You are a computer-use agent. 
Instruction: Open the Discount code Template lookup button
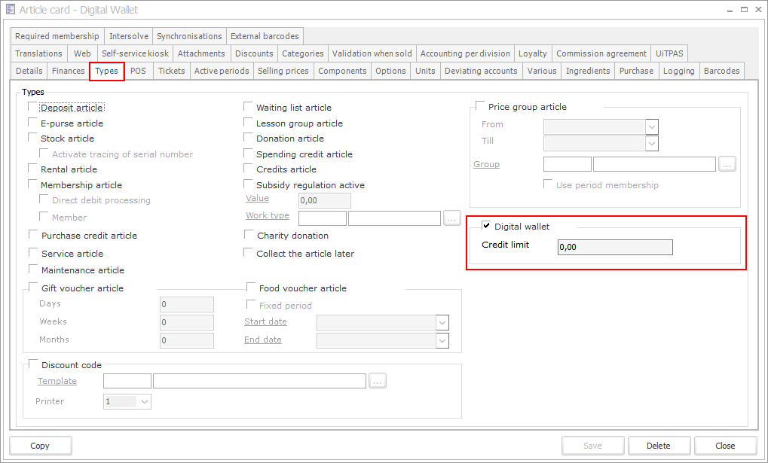click(x=378, y=381)
